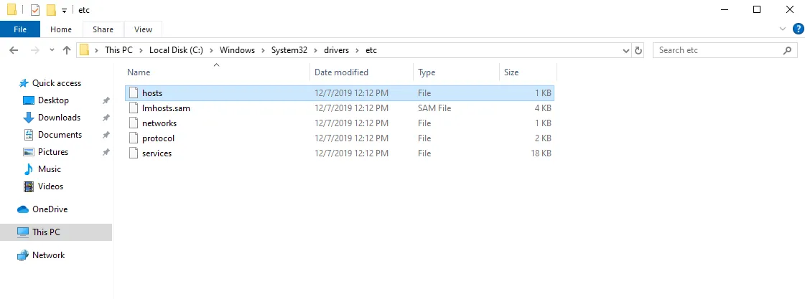Go forward with the Forward arrow
The image size is (805, 299).
[35, 50]
